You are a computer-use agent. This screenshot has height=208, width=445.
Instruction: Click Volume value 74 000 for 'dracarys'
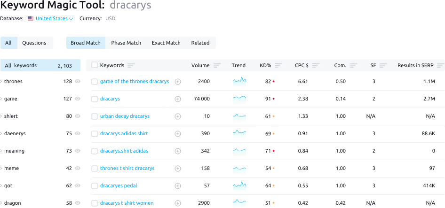click(202, 99)
